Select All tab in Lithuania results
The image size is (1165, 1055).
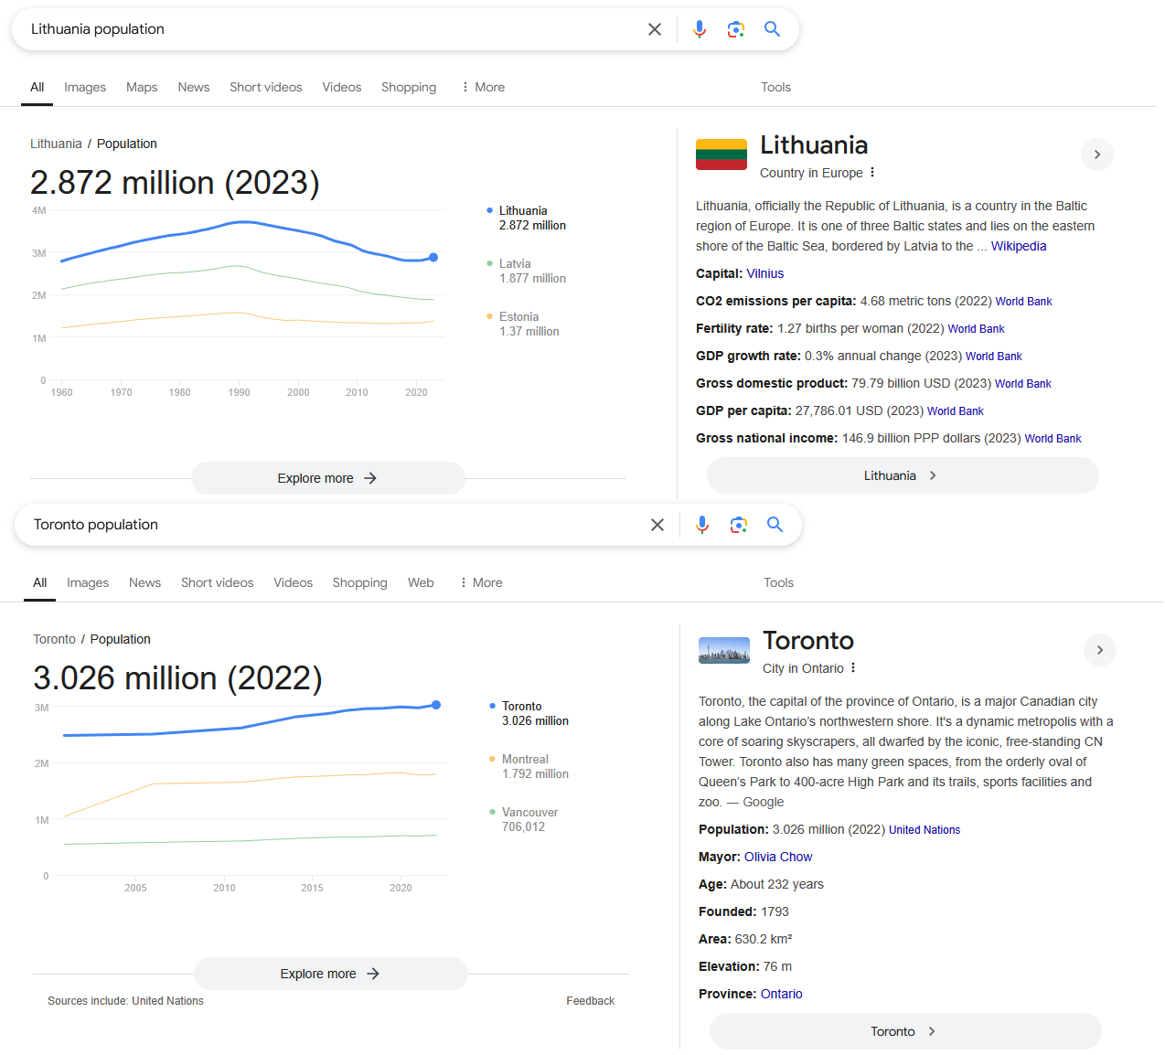pos(37,87)
